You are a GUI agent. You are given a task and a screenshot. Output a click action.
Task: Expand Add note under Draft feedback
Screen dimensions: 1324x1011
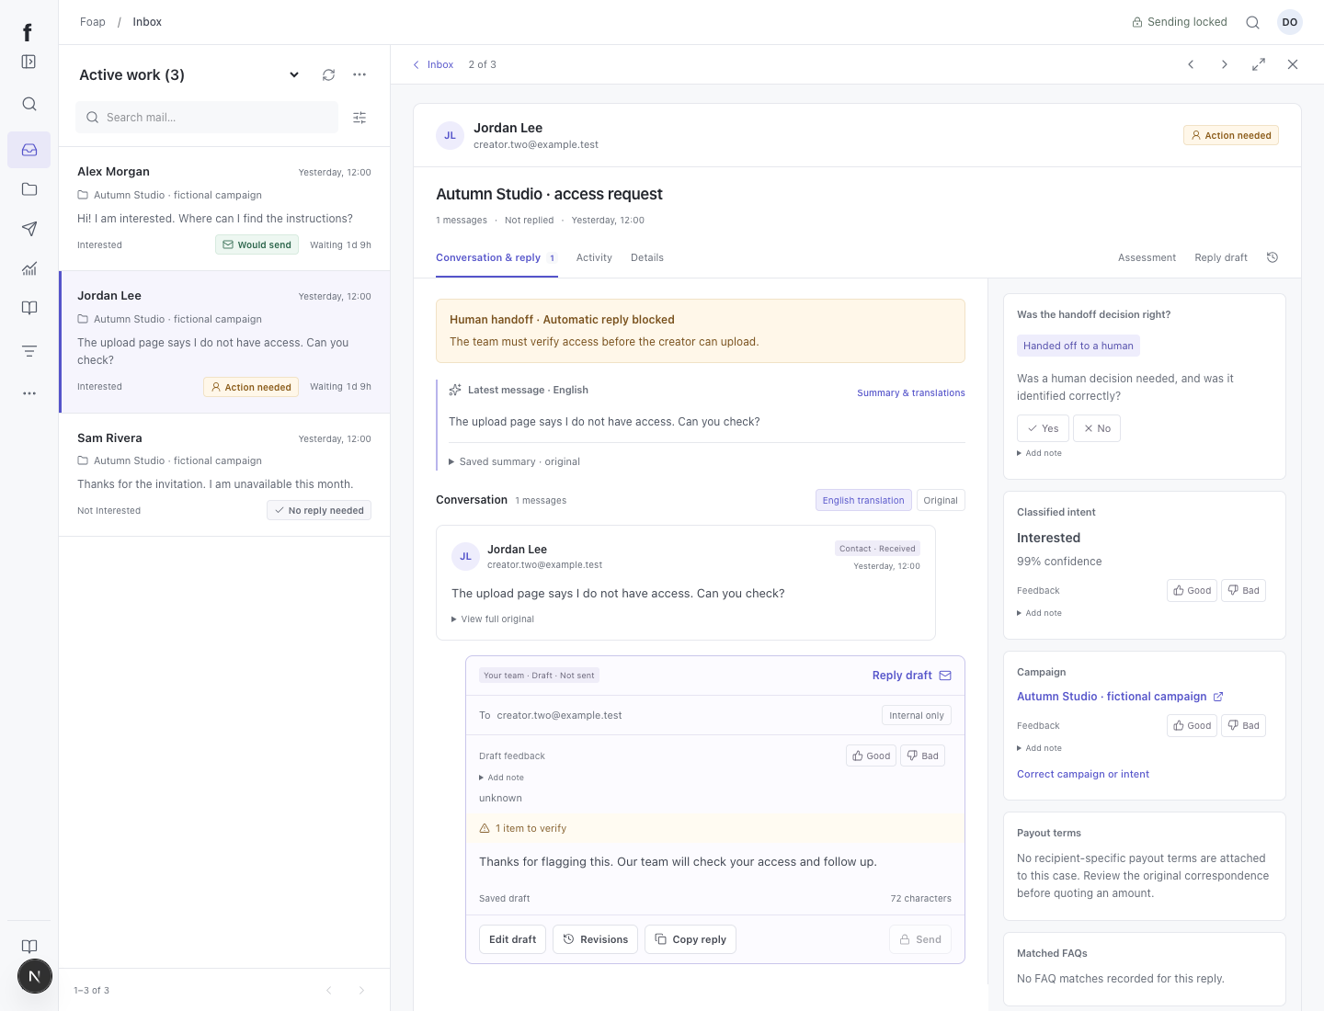(501, 778)
